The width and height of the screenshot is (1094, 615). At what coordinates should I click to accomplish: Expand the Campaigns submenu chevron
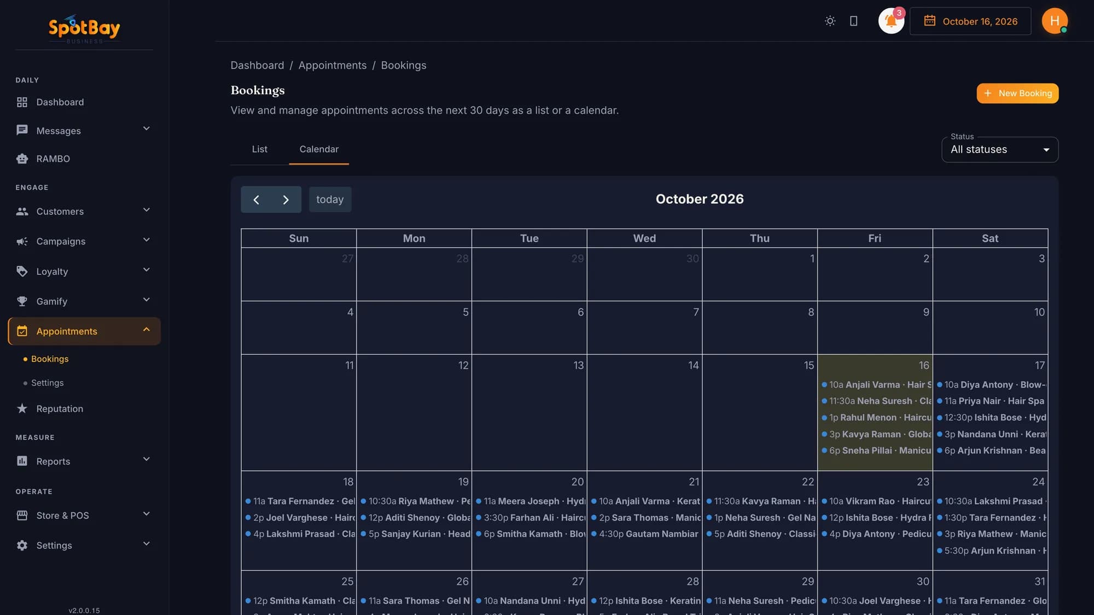pos(146,240)
